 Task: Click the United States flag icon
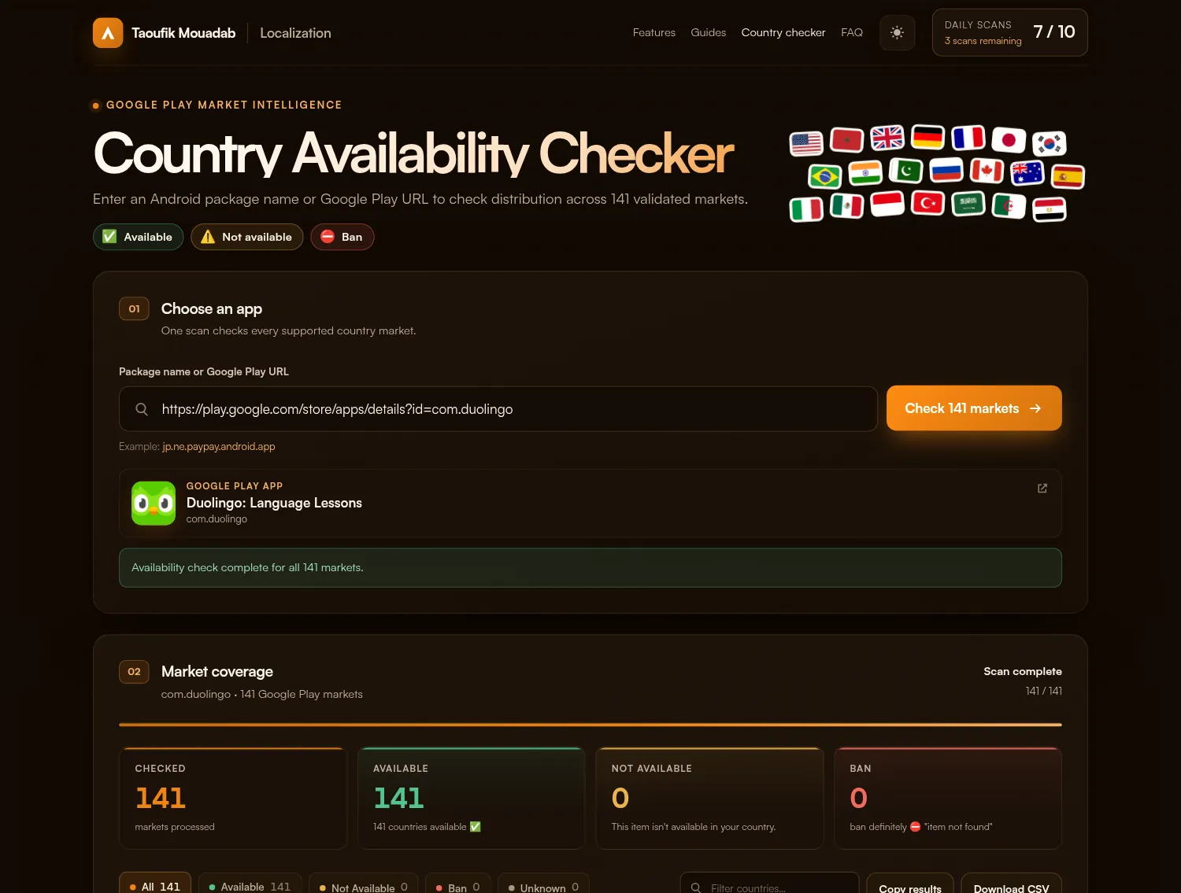[x=806, y=143]
